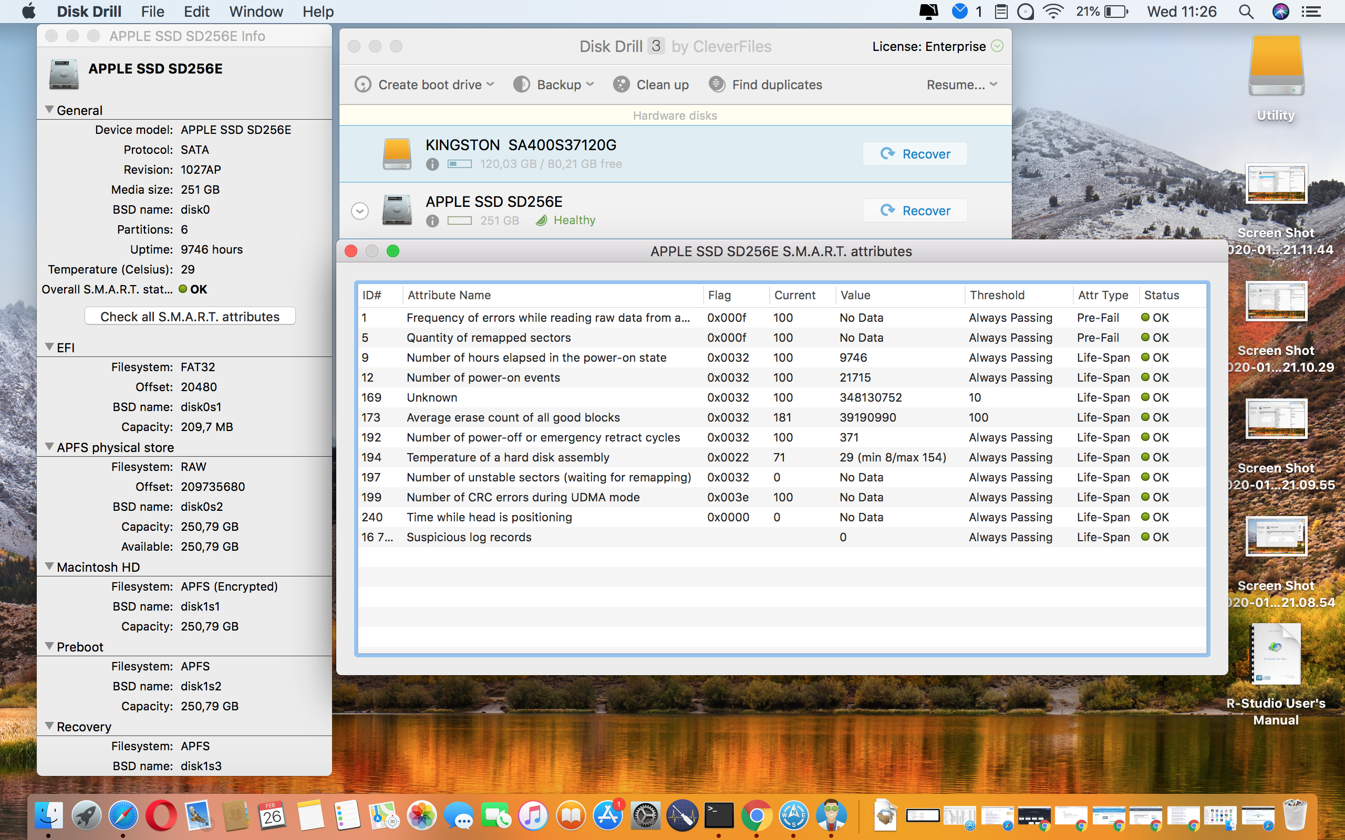Click the Clean up toolbar icon

tap(621, 85)
